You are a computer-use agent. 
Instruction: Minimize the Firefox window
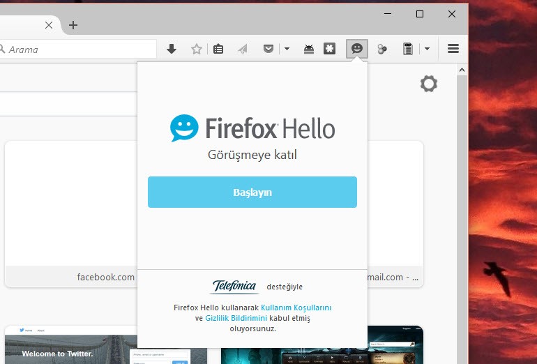pos(388,14)
